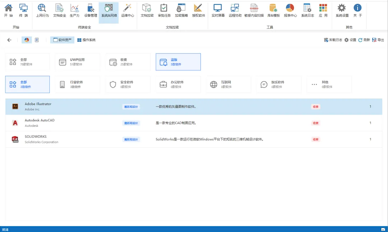Open the 运维中心 magic wand icon
The height and width of the screenshot is (232, 388).
127,11
